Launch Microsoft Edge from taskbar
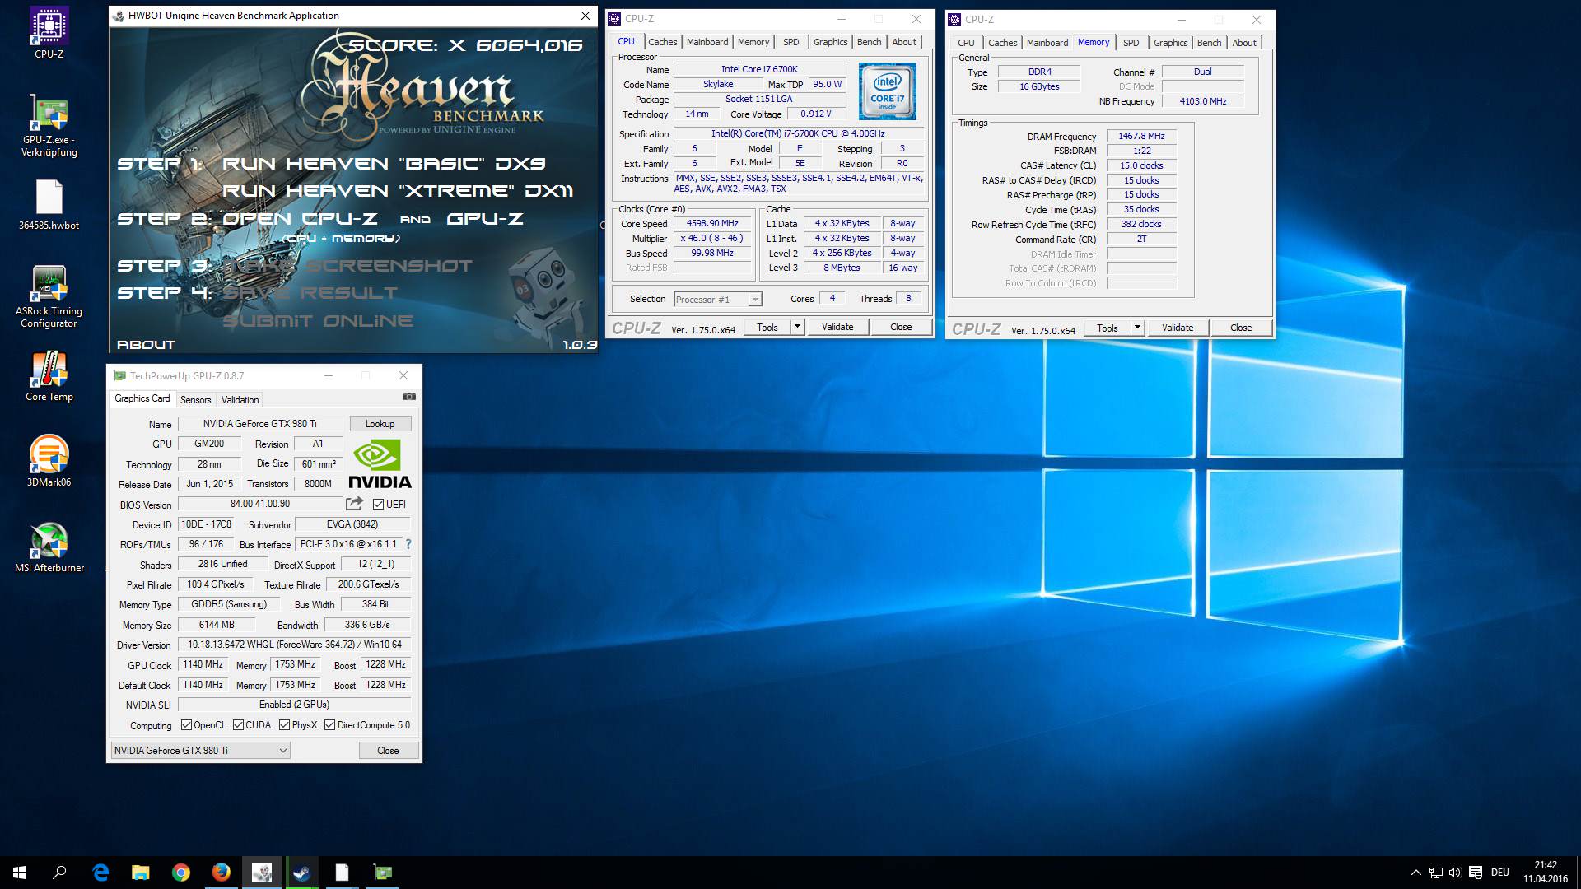The height and width of the screenshot is (889, 1581). (100, 873)
